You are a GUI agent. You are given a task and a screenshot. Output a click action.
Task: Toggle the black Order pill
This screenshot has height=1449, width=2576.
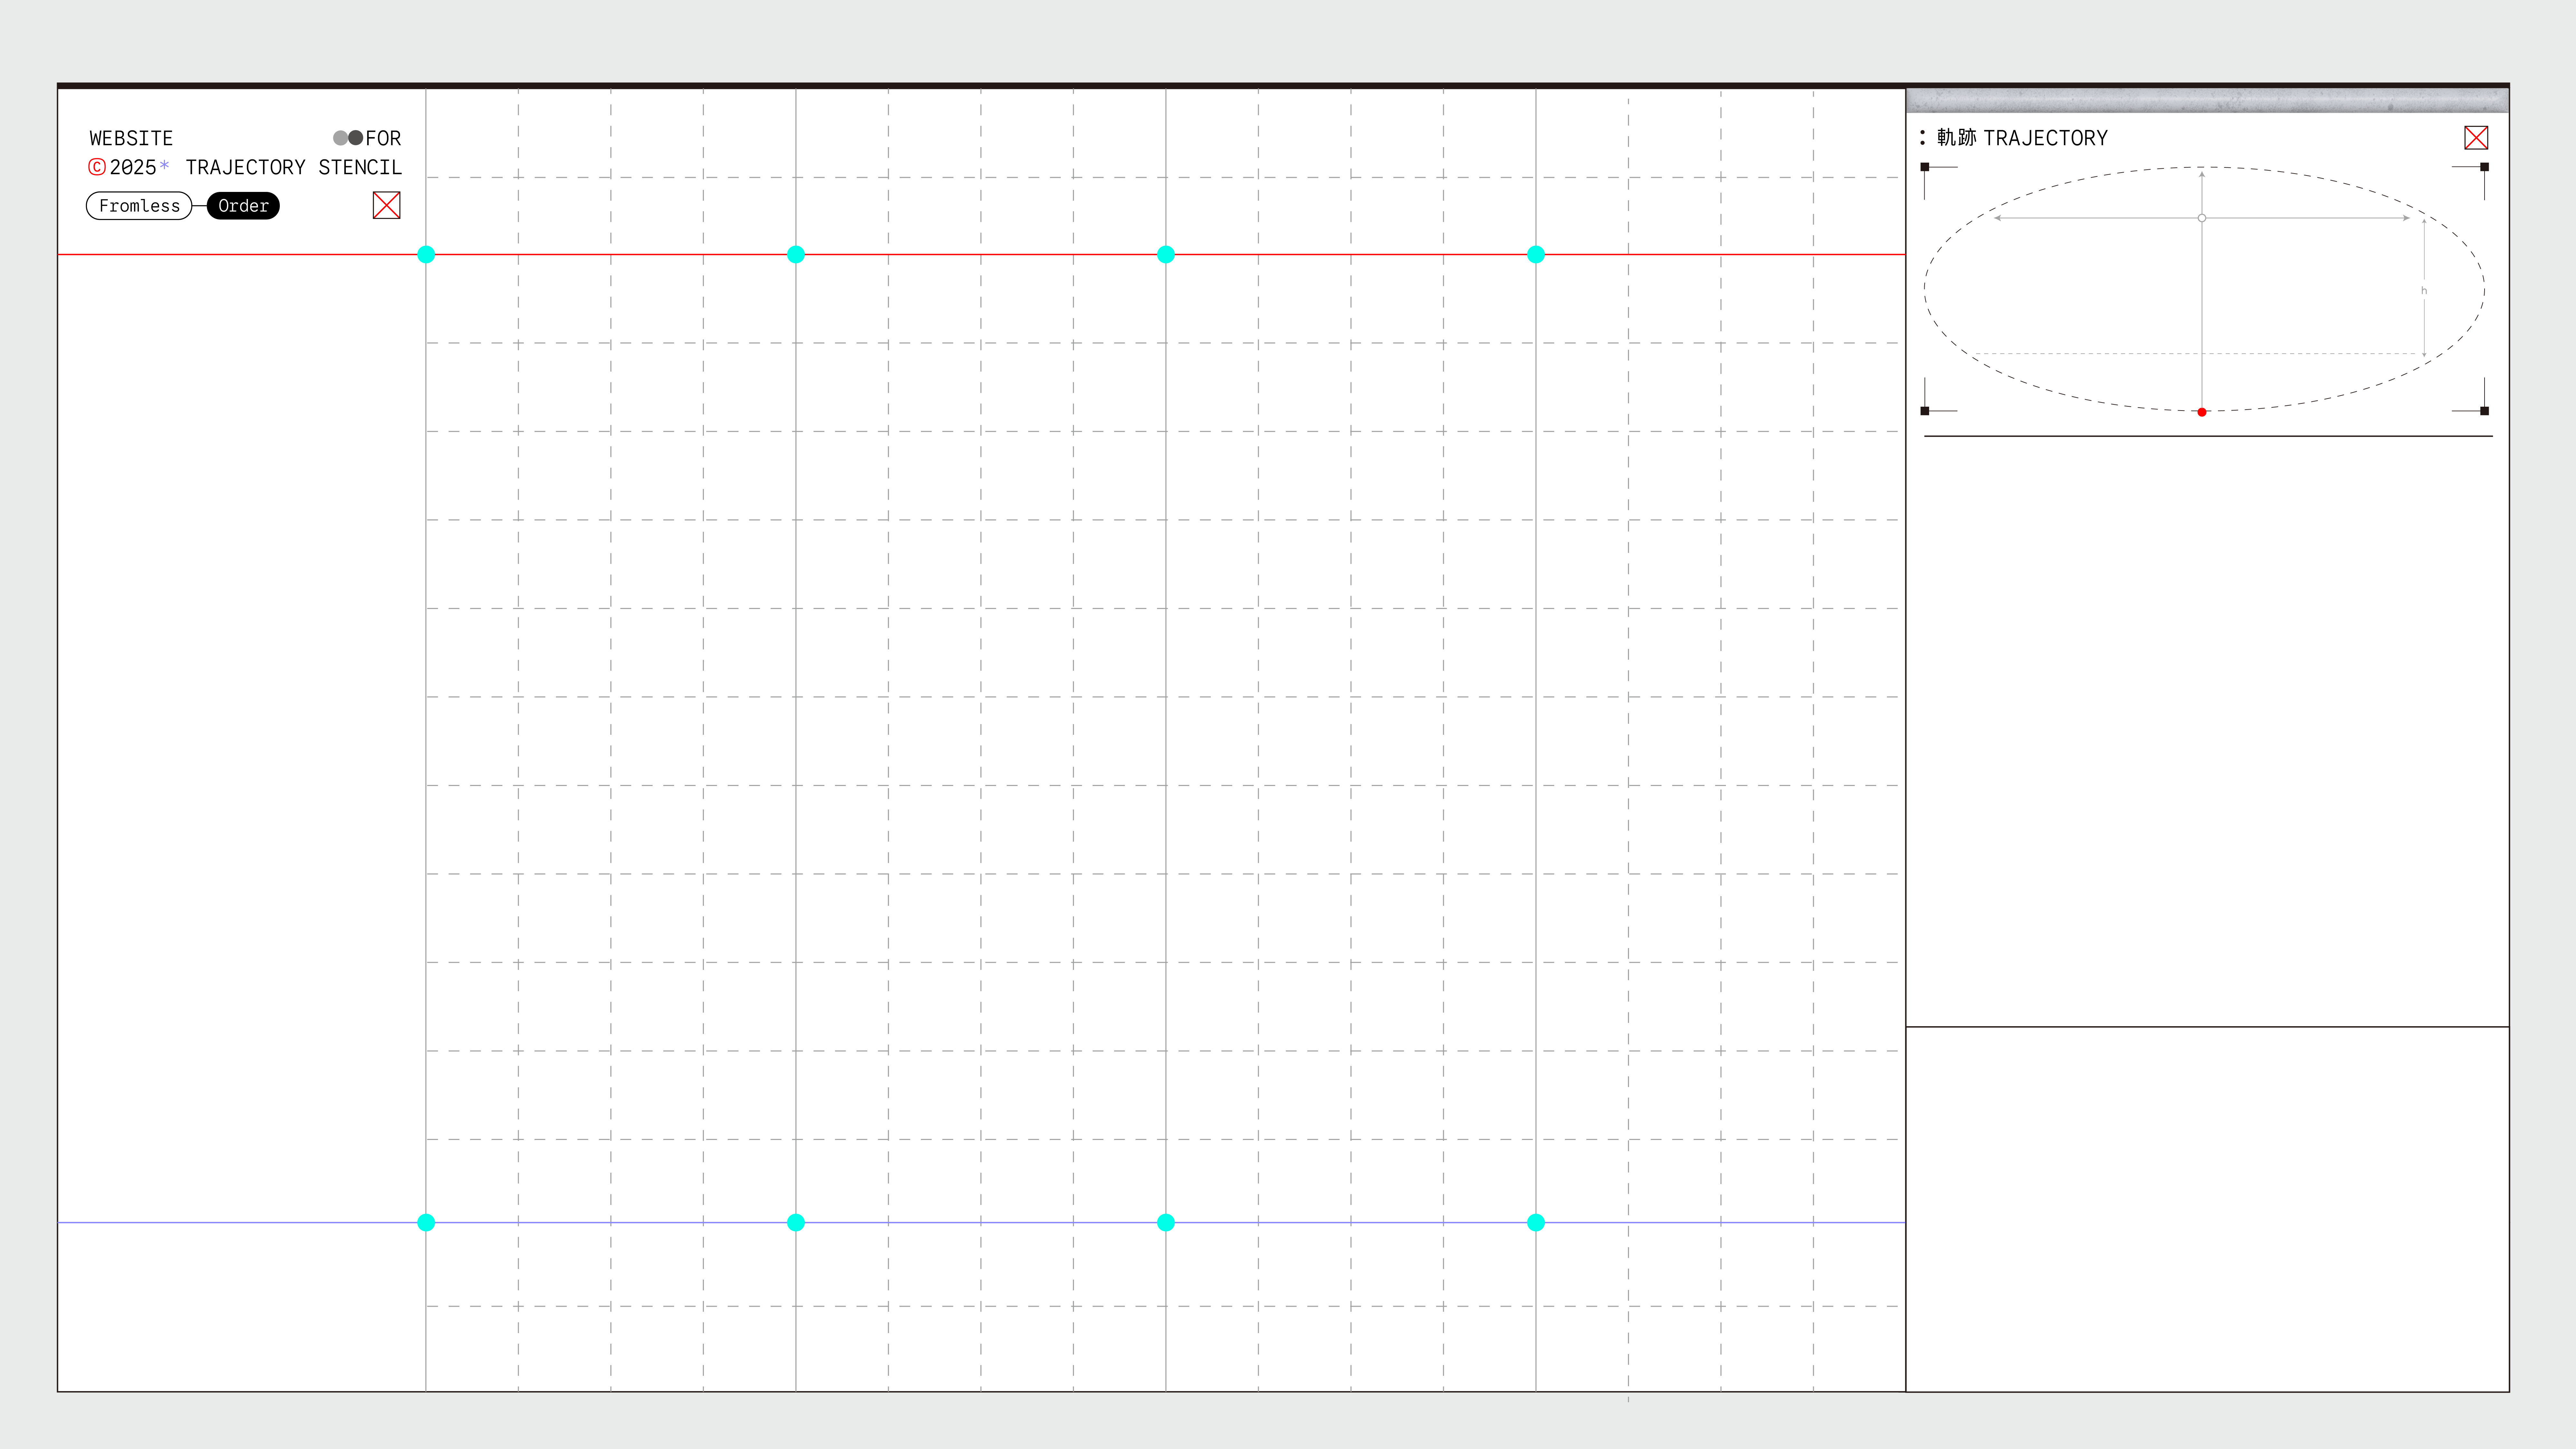[243, 206]
